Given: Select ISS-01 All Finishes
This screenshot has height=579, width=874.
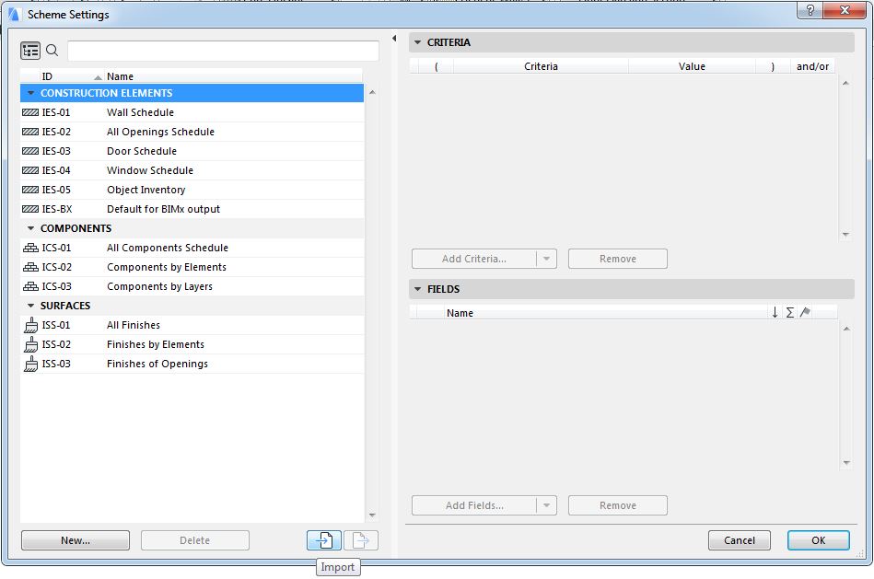Looking at the screenshot, I should click(x=192, y=325).
